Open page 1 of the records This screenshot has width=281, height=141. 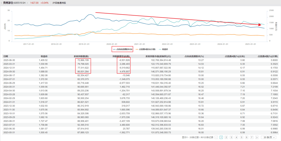click(221, 137)
